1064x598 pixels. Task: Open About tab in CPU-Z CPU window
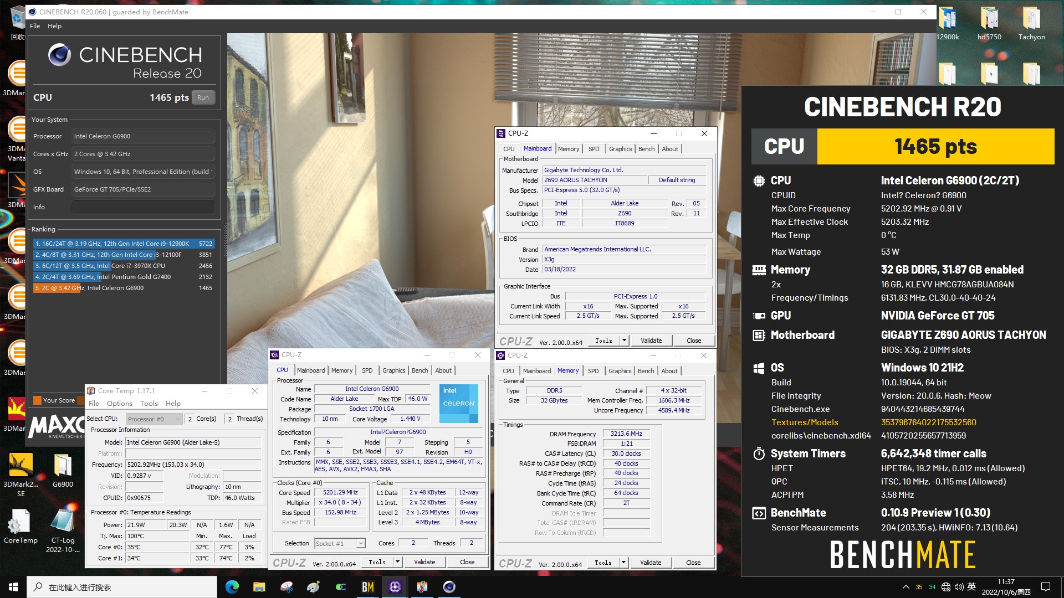coord(443,370)
